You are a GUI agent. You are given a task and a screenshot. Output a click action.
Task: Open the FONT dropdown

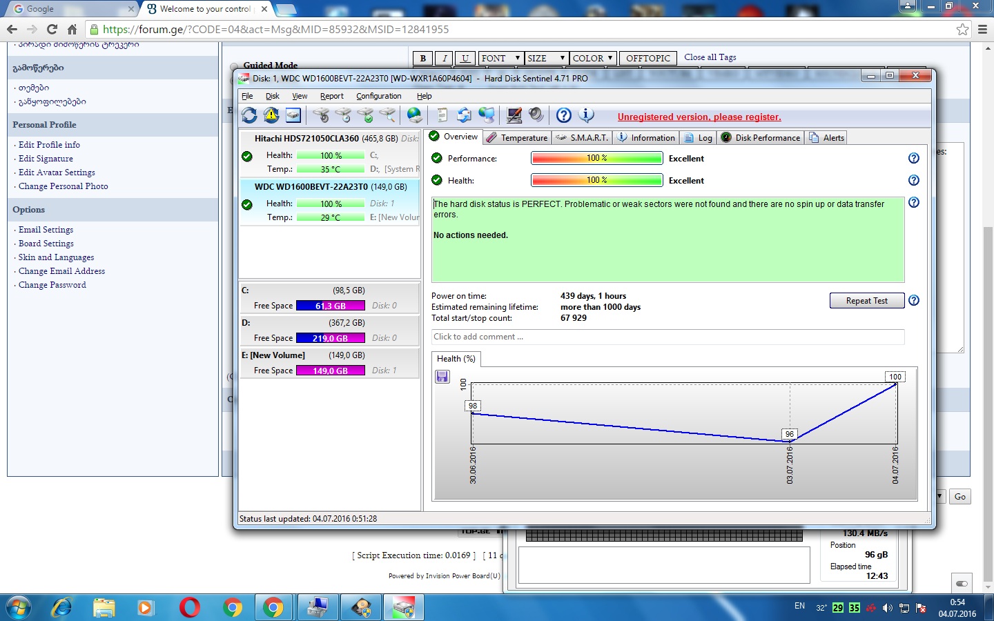click(500, 59)
